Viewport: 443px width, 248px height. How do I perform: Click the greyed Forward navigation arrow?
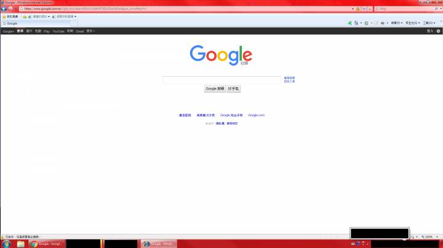click(x=10, y=9)
